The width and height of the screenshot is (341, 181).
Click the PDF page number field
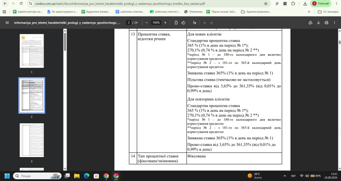click(x=128, y=23)
